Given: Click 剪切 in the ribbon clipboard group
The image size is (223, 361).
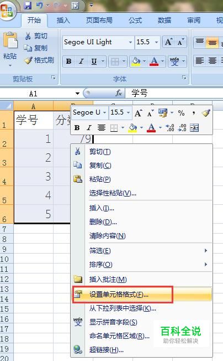Looking at the screenshot, I should pyautogui.click(x=36, y=35).
